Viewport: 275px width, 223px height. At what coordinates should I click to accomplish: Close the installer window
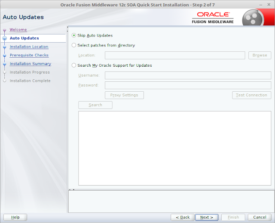(x=269, y=5)
